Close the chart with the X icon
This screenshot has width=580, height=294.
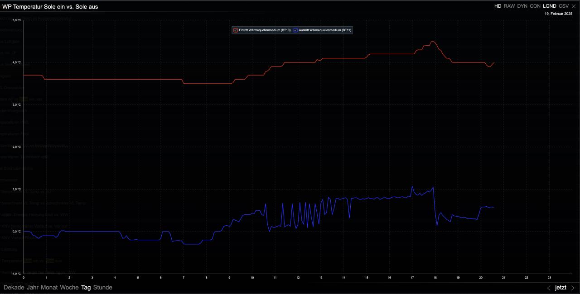574,6
